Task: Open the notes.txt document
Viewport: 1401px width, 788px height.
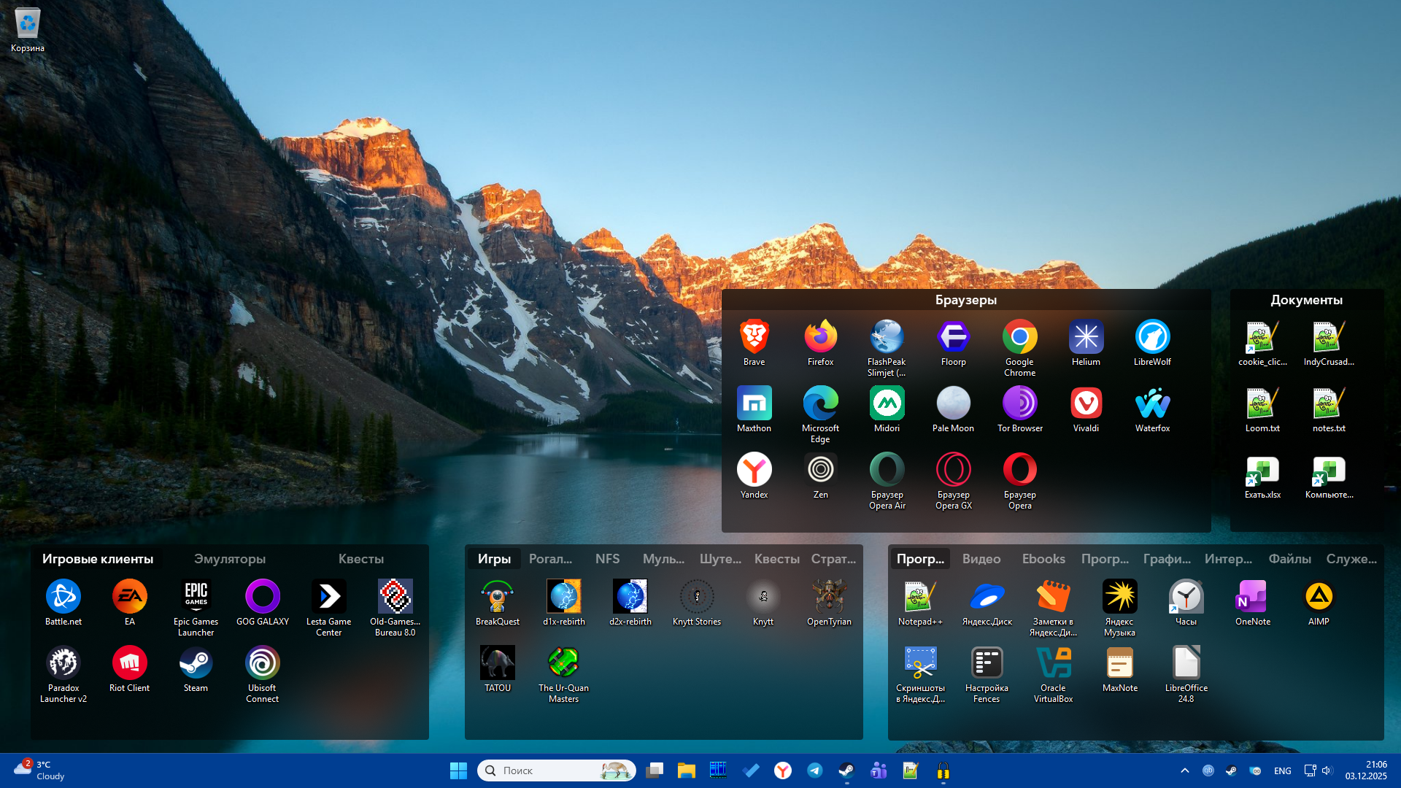Action: 1329,404
